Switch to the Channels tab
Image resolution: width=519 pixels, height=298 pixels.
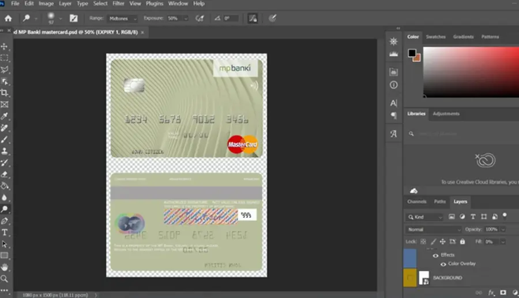417,202
